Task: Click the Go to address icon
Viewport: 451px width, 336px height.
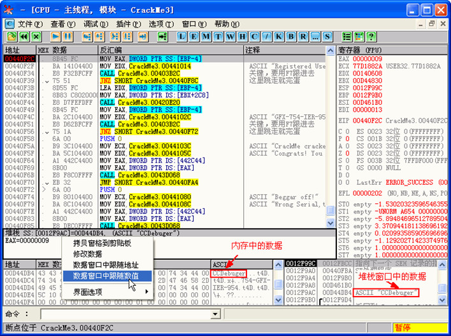Action: pos(162,36)
